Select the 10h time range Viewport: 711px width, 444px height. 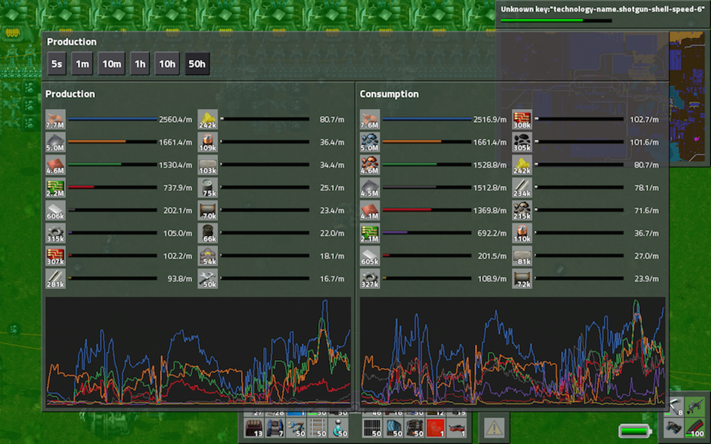[167, 64]
